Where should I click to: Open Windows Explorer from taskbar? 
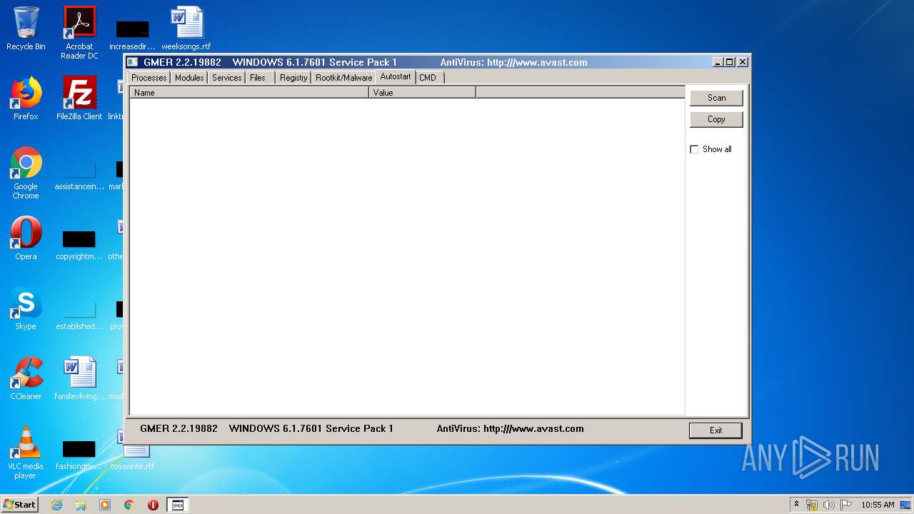pyautogui.click(x=81, y=505)
